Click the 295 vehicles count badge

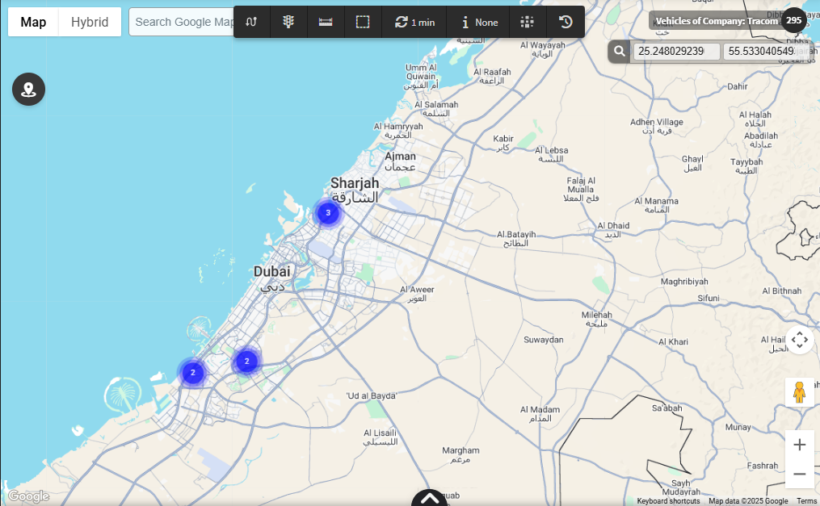pyautogui.click(x=793, y=20)
